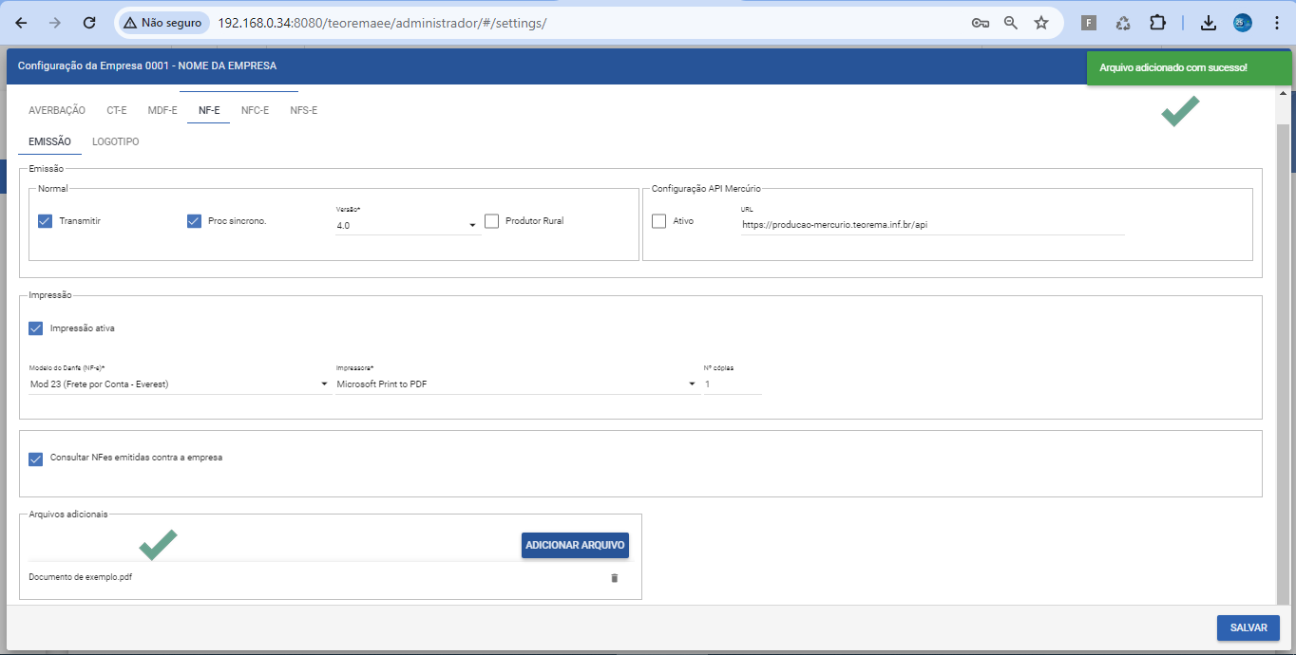Toggle 'Consultar NFes emitidas contra a empresa'
The height and width of the screenshot is (655, 1296).
(36, 458)
